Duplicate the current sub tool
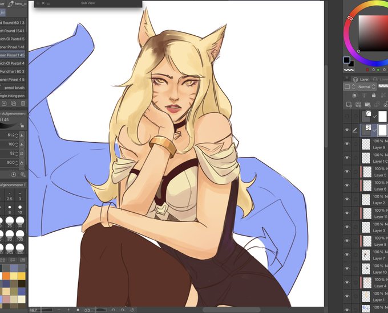 (x=13, y=104)
